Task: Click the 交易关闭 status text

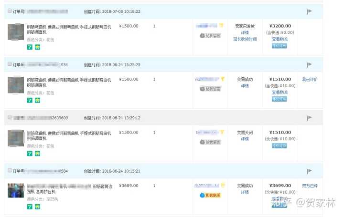Action: pos(245,133)
